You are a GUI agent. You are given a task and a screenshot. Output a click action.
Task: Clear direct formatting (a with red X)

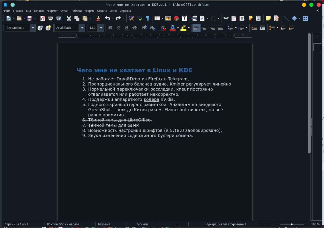coord(163,28)
